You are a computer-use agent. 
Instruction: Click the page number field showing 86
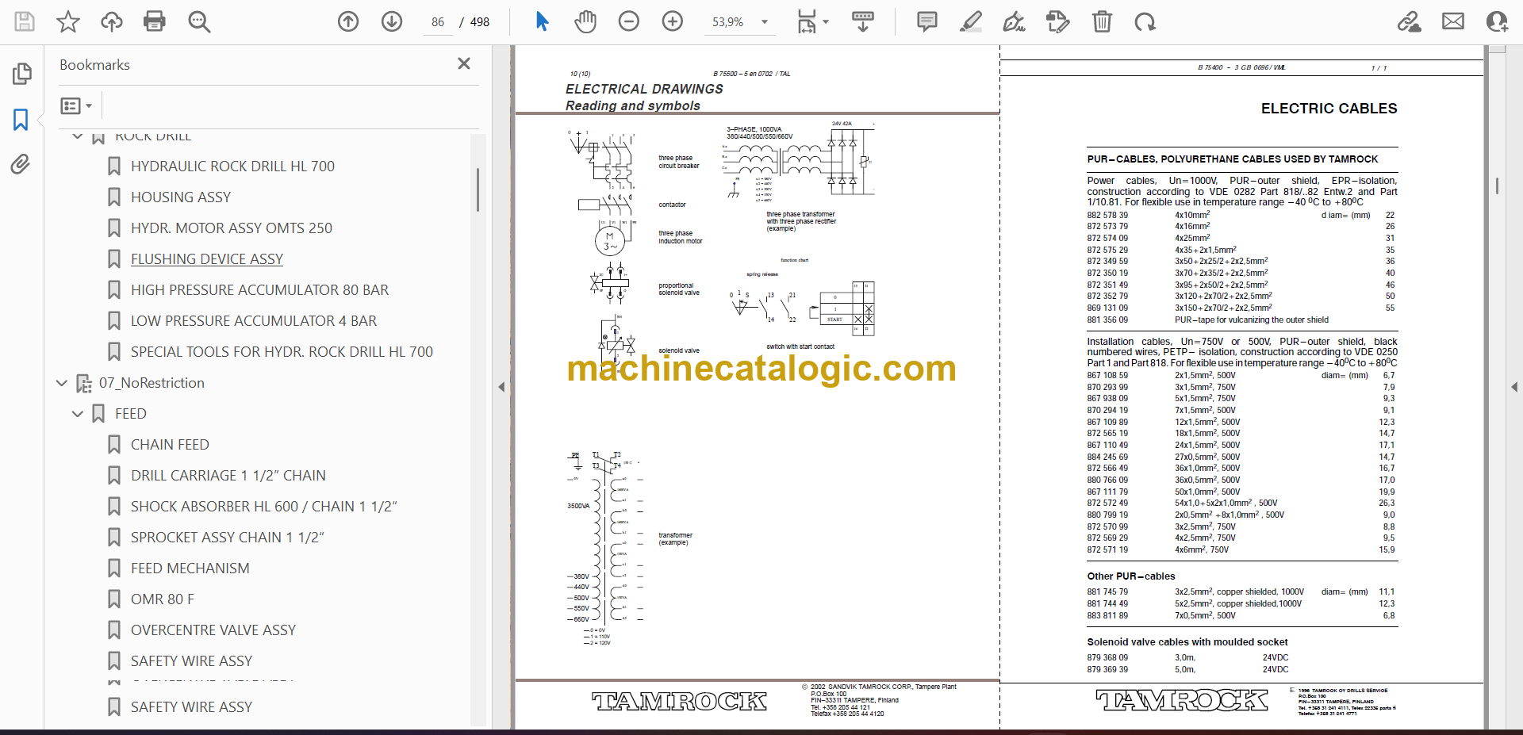tap(438, 22)
